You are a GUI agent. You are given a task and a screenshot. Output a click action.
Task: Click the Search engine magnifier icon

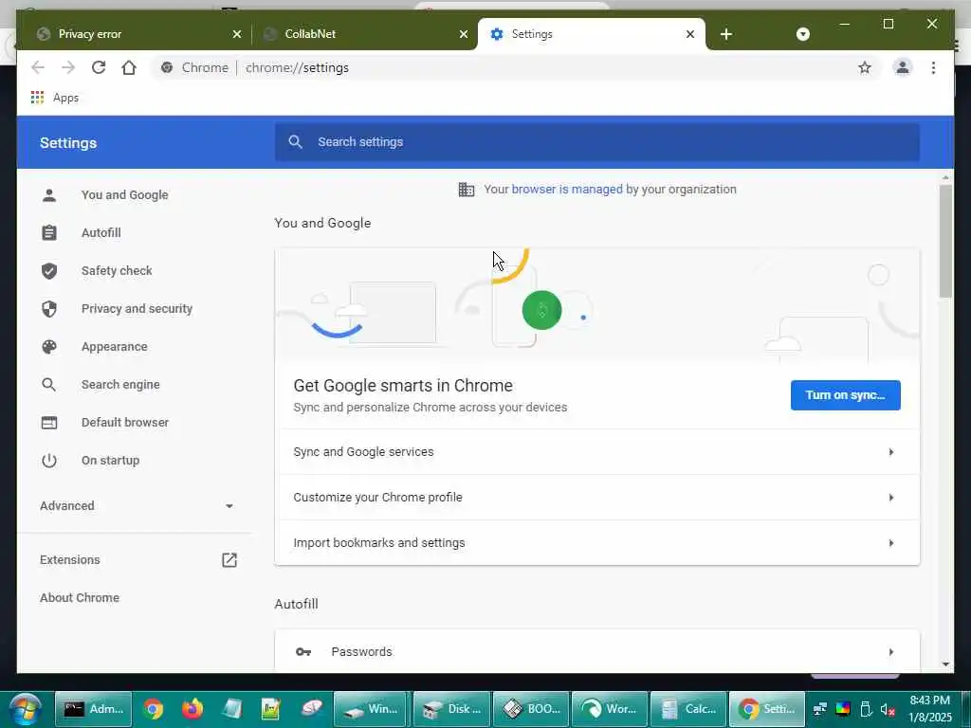coord(49,385)
